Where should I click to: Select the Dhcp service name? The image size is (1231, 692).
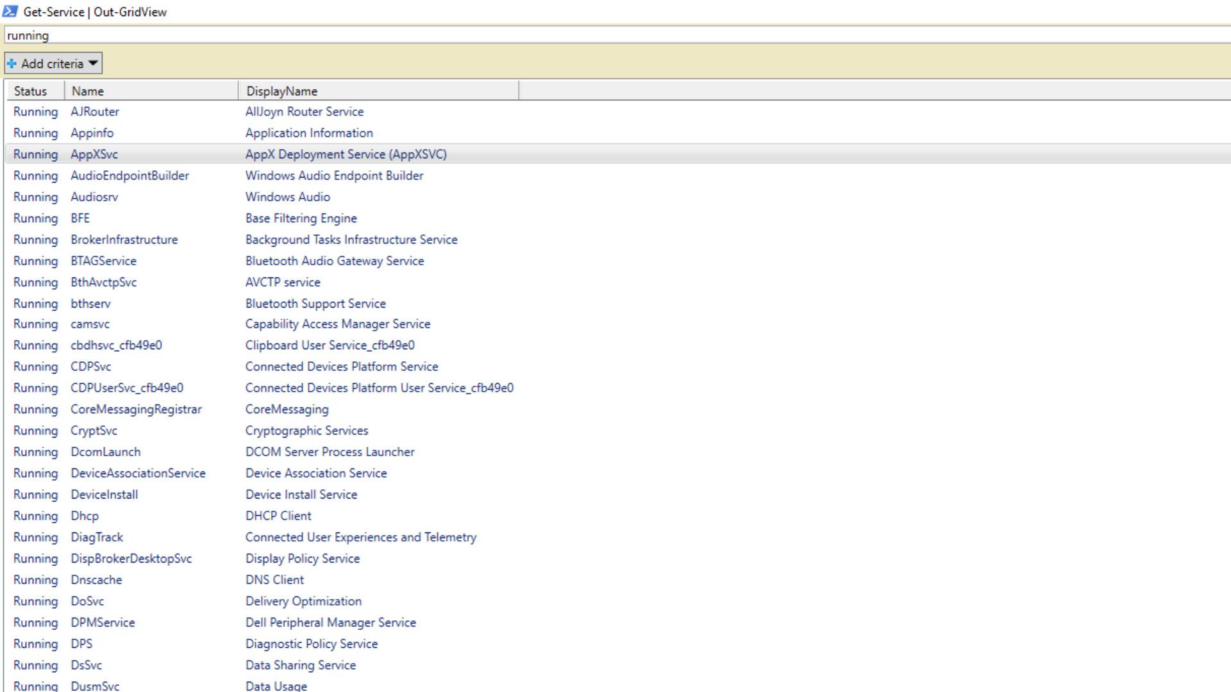tap(85, 516)
